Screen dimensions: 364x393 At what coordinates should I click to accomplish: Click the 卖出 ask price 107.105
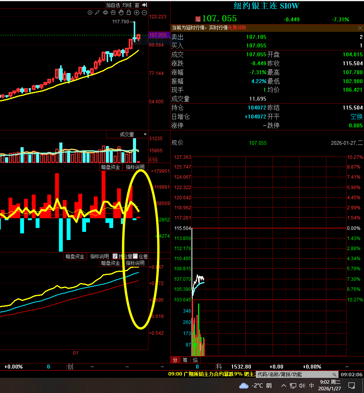pyautogui.click(x=256, y=37)
